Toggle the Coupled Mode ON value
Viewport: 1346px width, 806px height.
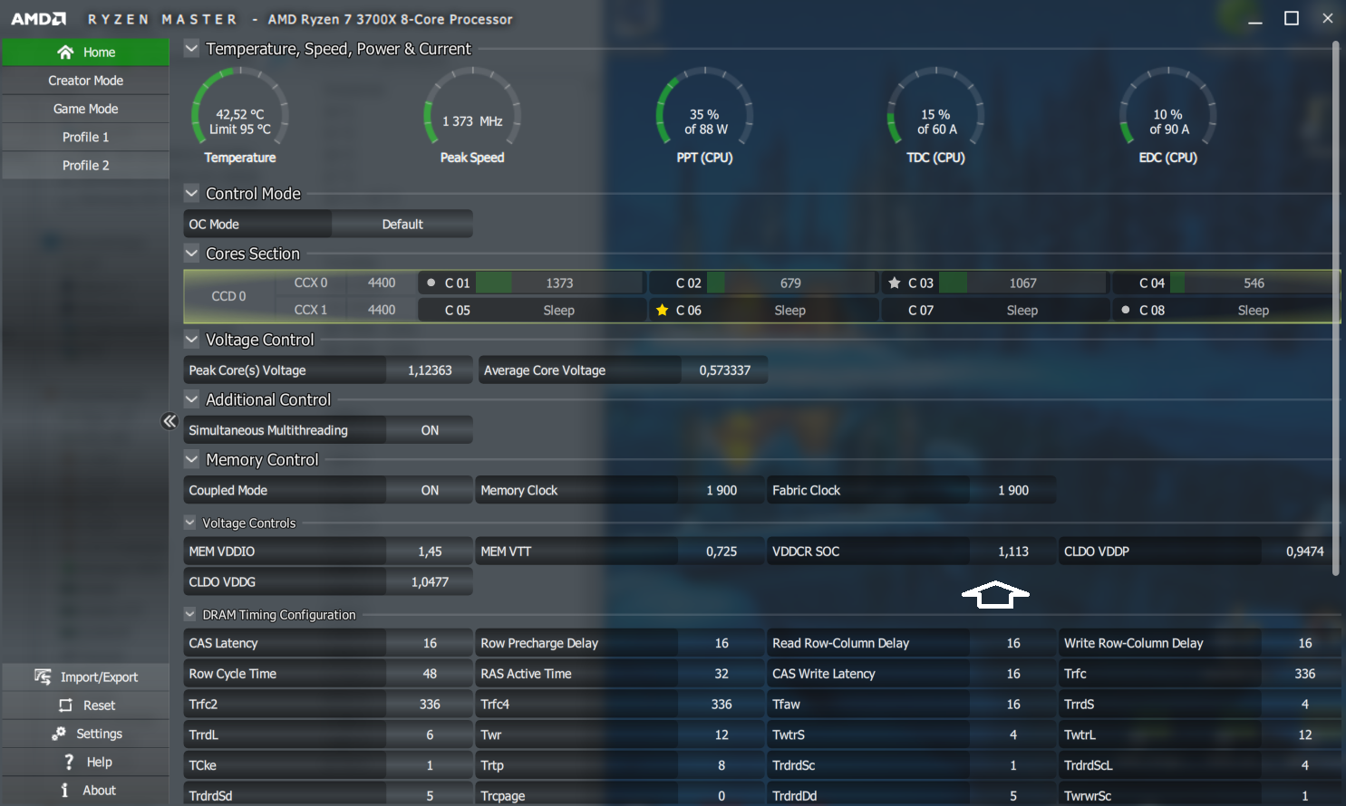click(x=430, y=490)
